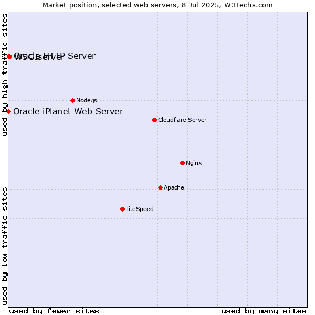Select the 'Apache' label text
This screenshot has height=315, width=315.
click(x=174, y=187)
